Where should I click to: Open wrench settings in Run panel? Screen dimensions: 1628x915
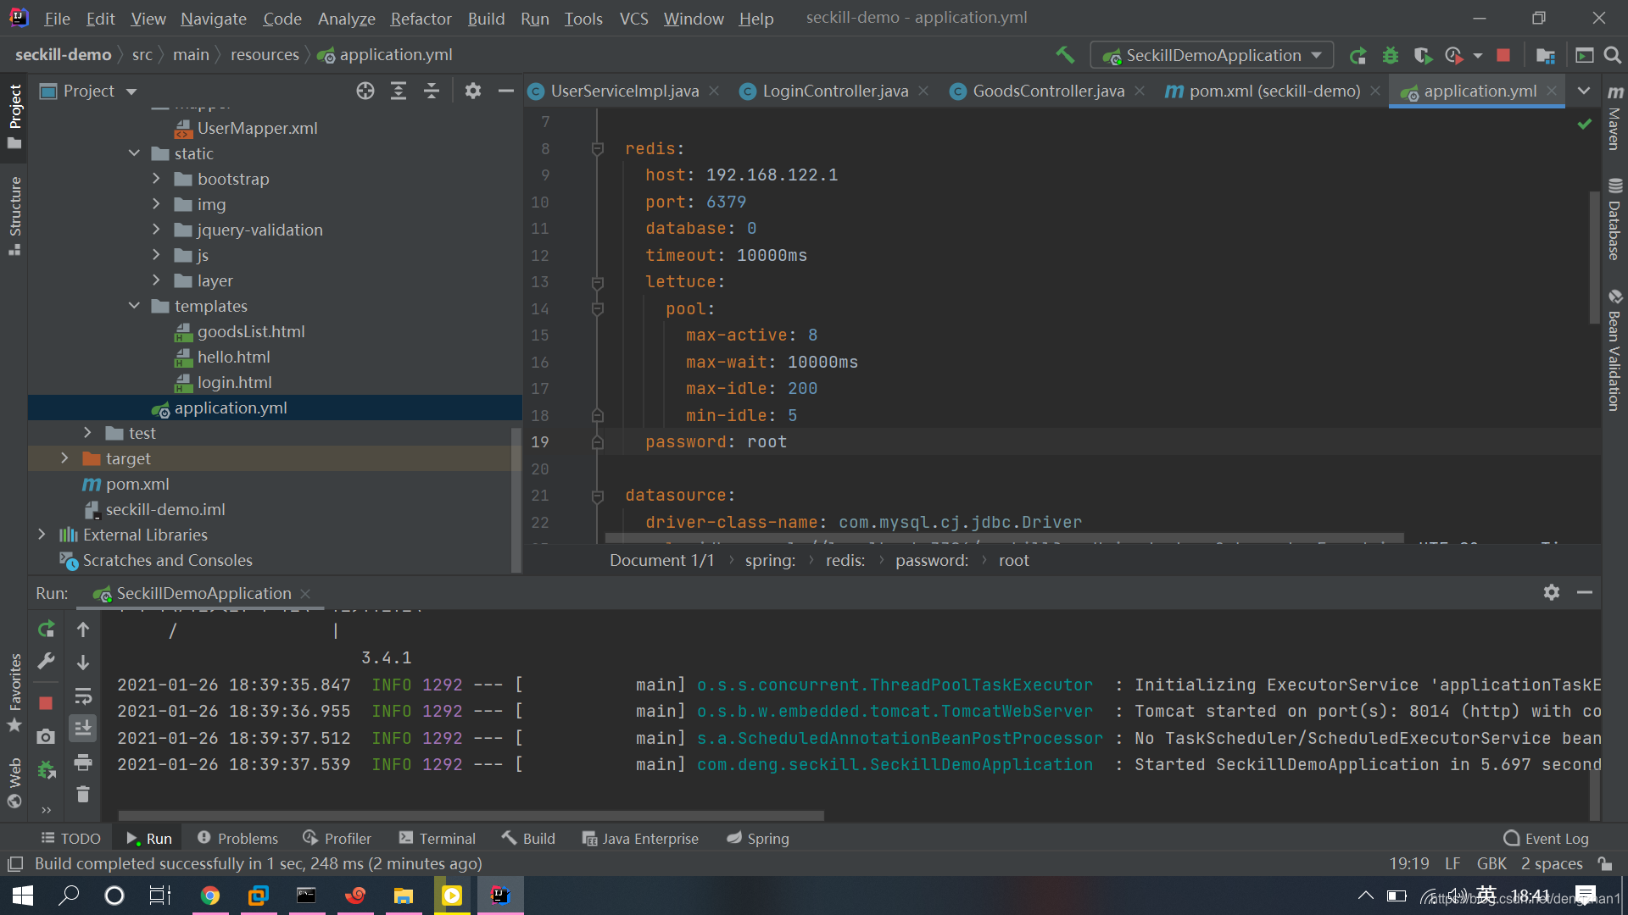click(x=46, y=661)
